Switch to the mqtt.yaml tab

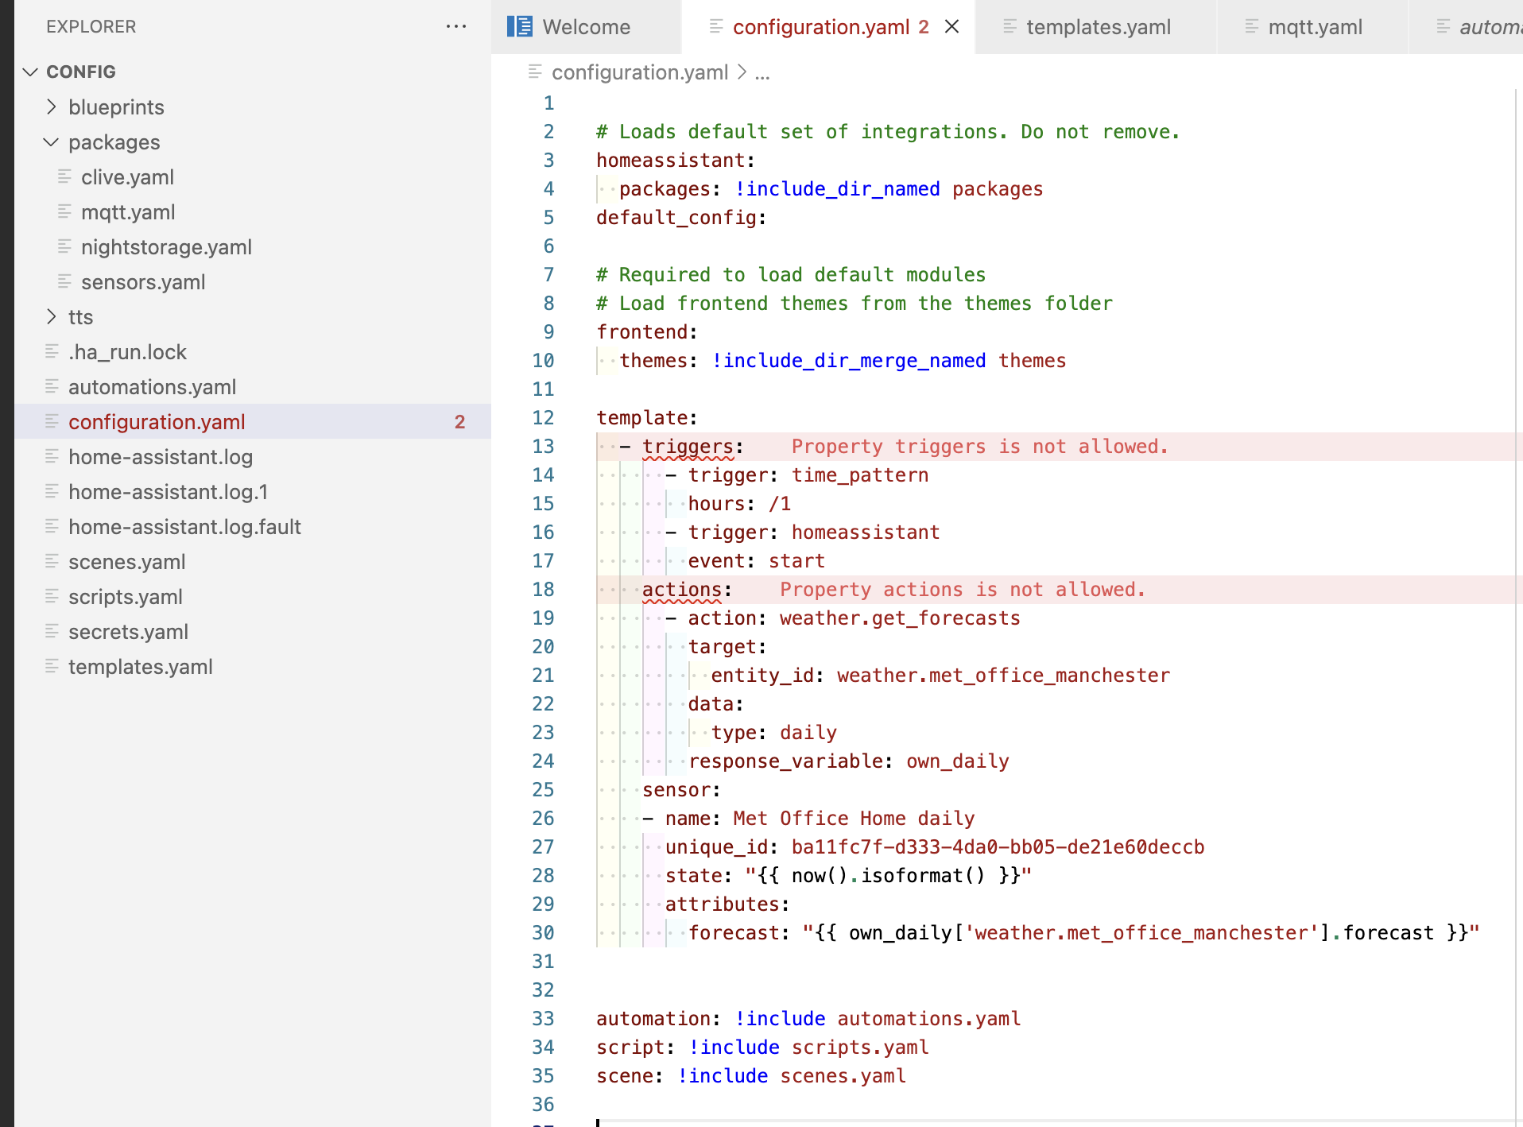coord(1315,27)
